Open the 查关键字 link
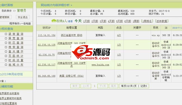 tap(16, 52)
